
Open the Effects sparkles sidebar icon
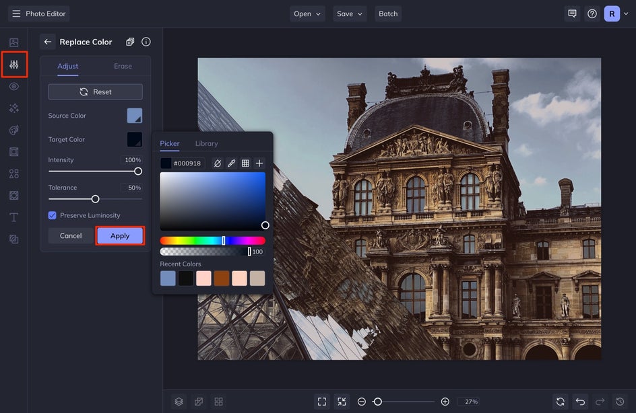[x=13, y=108]
